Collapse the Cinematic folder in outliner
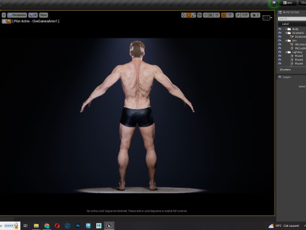The width and height of the screenshot is (306, 230). point(286,33)
